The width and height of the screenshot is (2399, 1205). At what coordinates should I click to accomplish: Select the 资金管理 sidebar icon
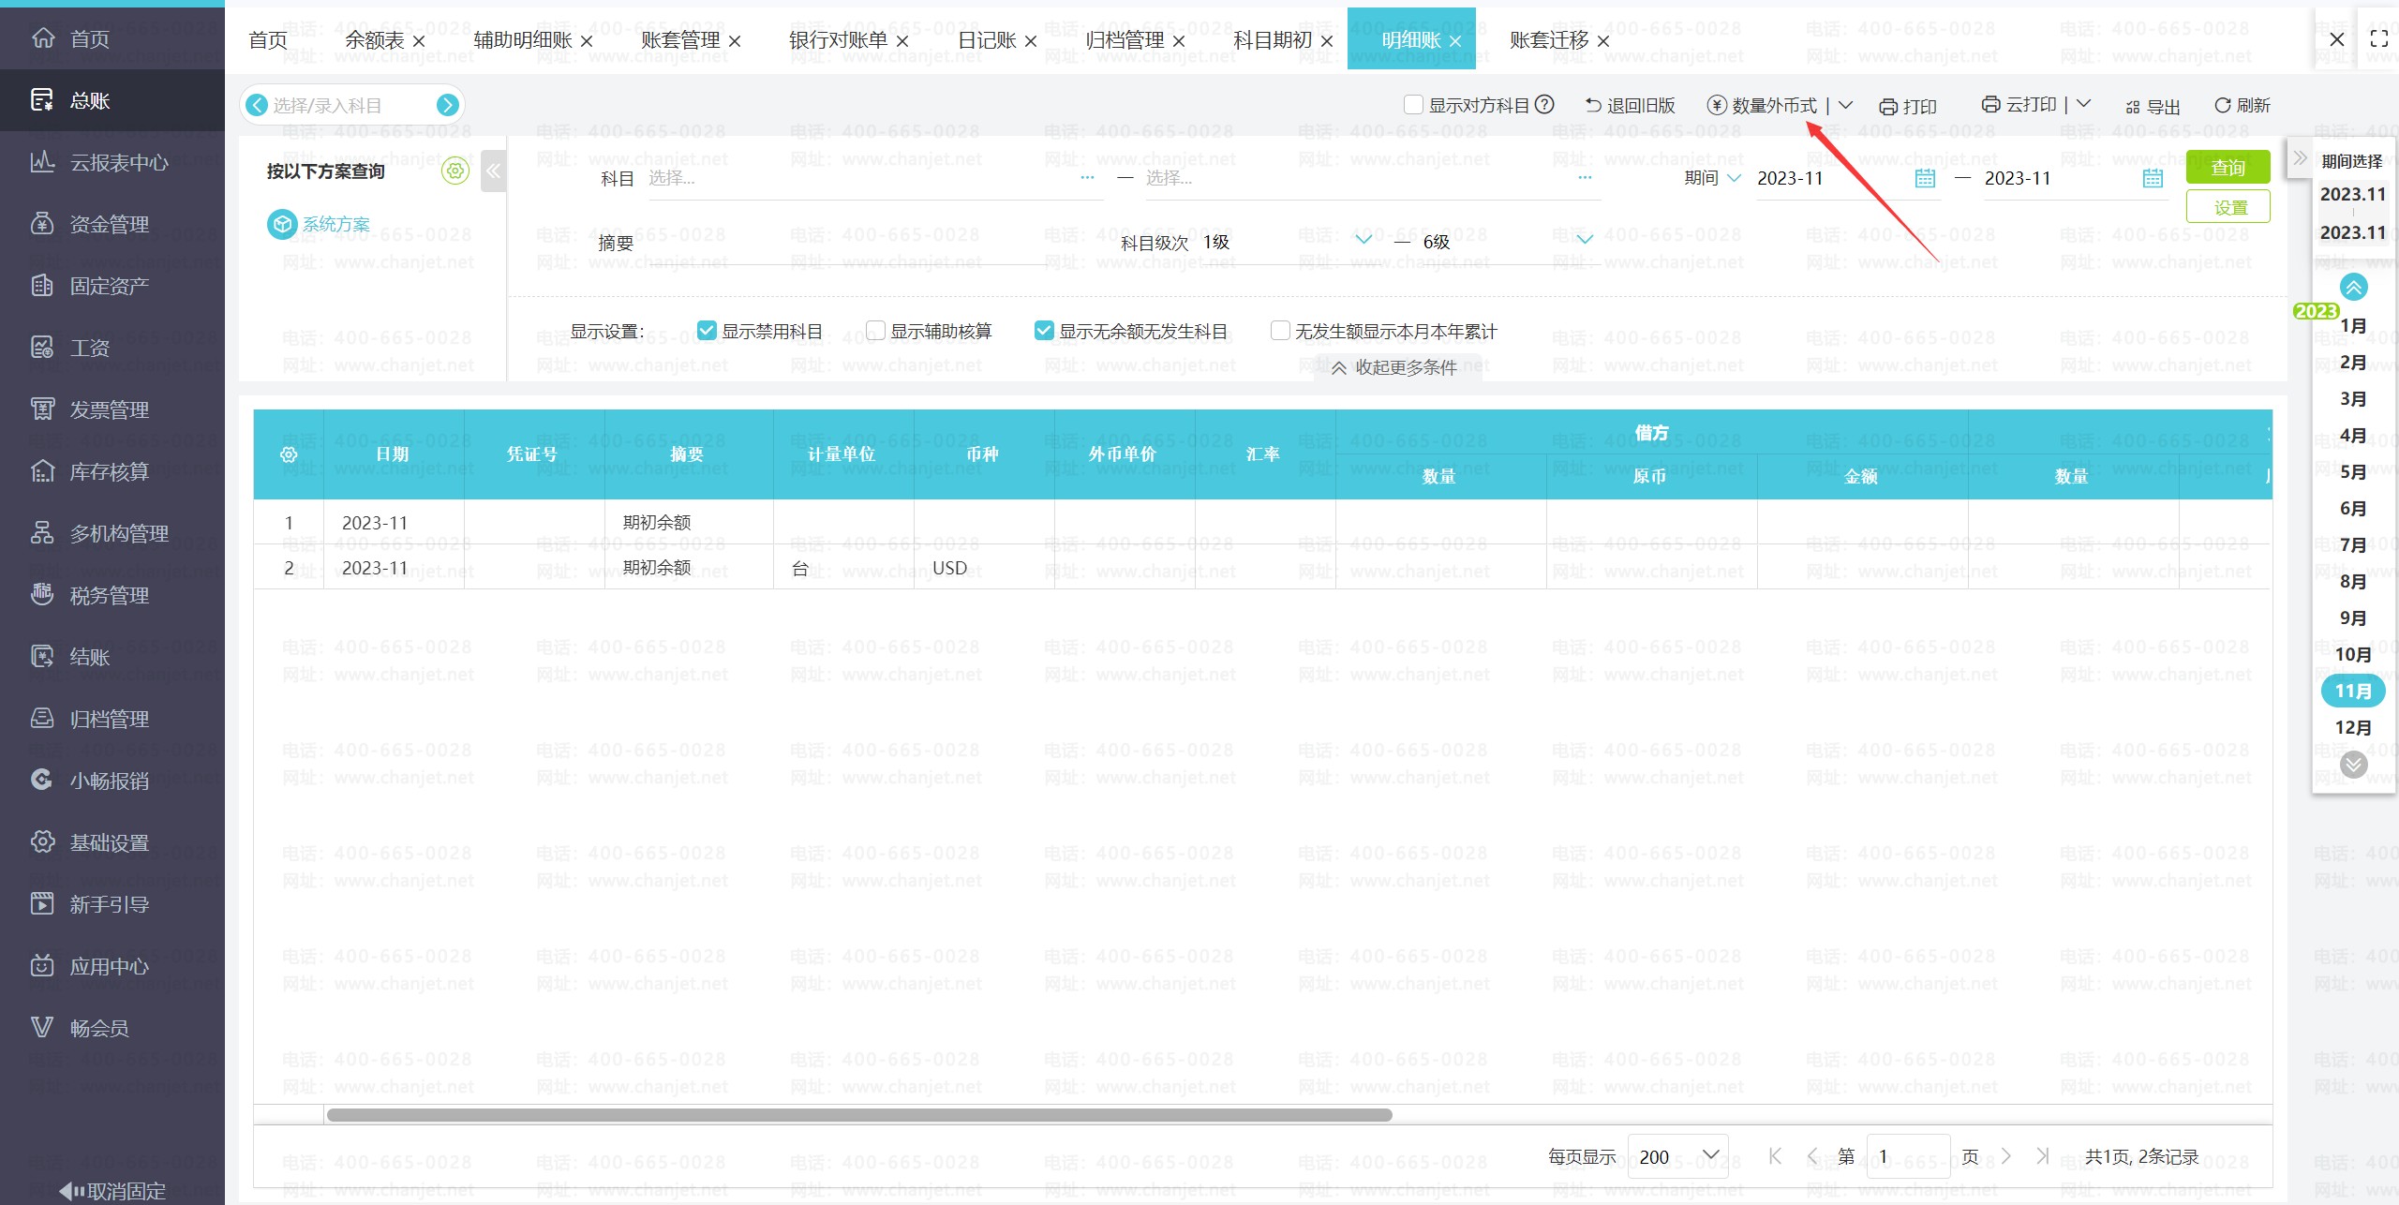(42, 223)
